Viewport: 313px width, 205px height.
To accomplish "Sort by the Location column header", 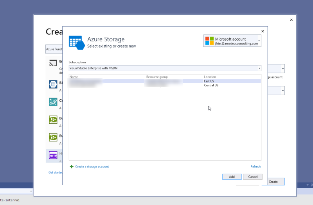I will click(x=210, y=77).
